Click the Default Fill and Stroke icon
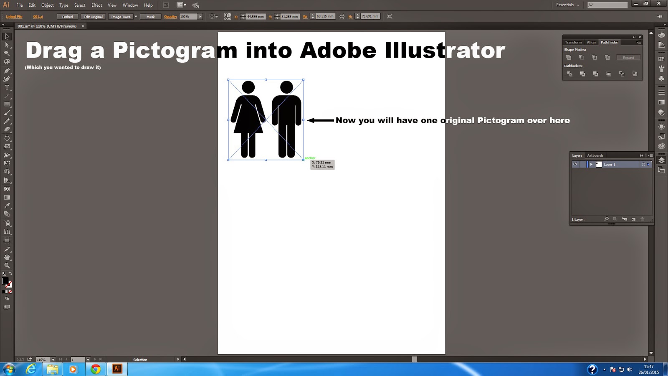Viewport: 668px width, 376px height. point(4,274)
